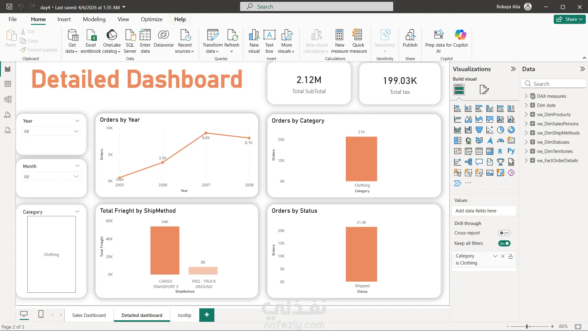Choose the Python visual
The height and width of the screenshot is (331, 588).
coord(511,151)
